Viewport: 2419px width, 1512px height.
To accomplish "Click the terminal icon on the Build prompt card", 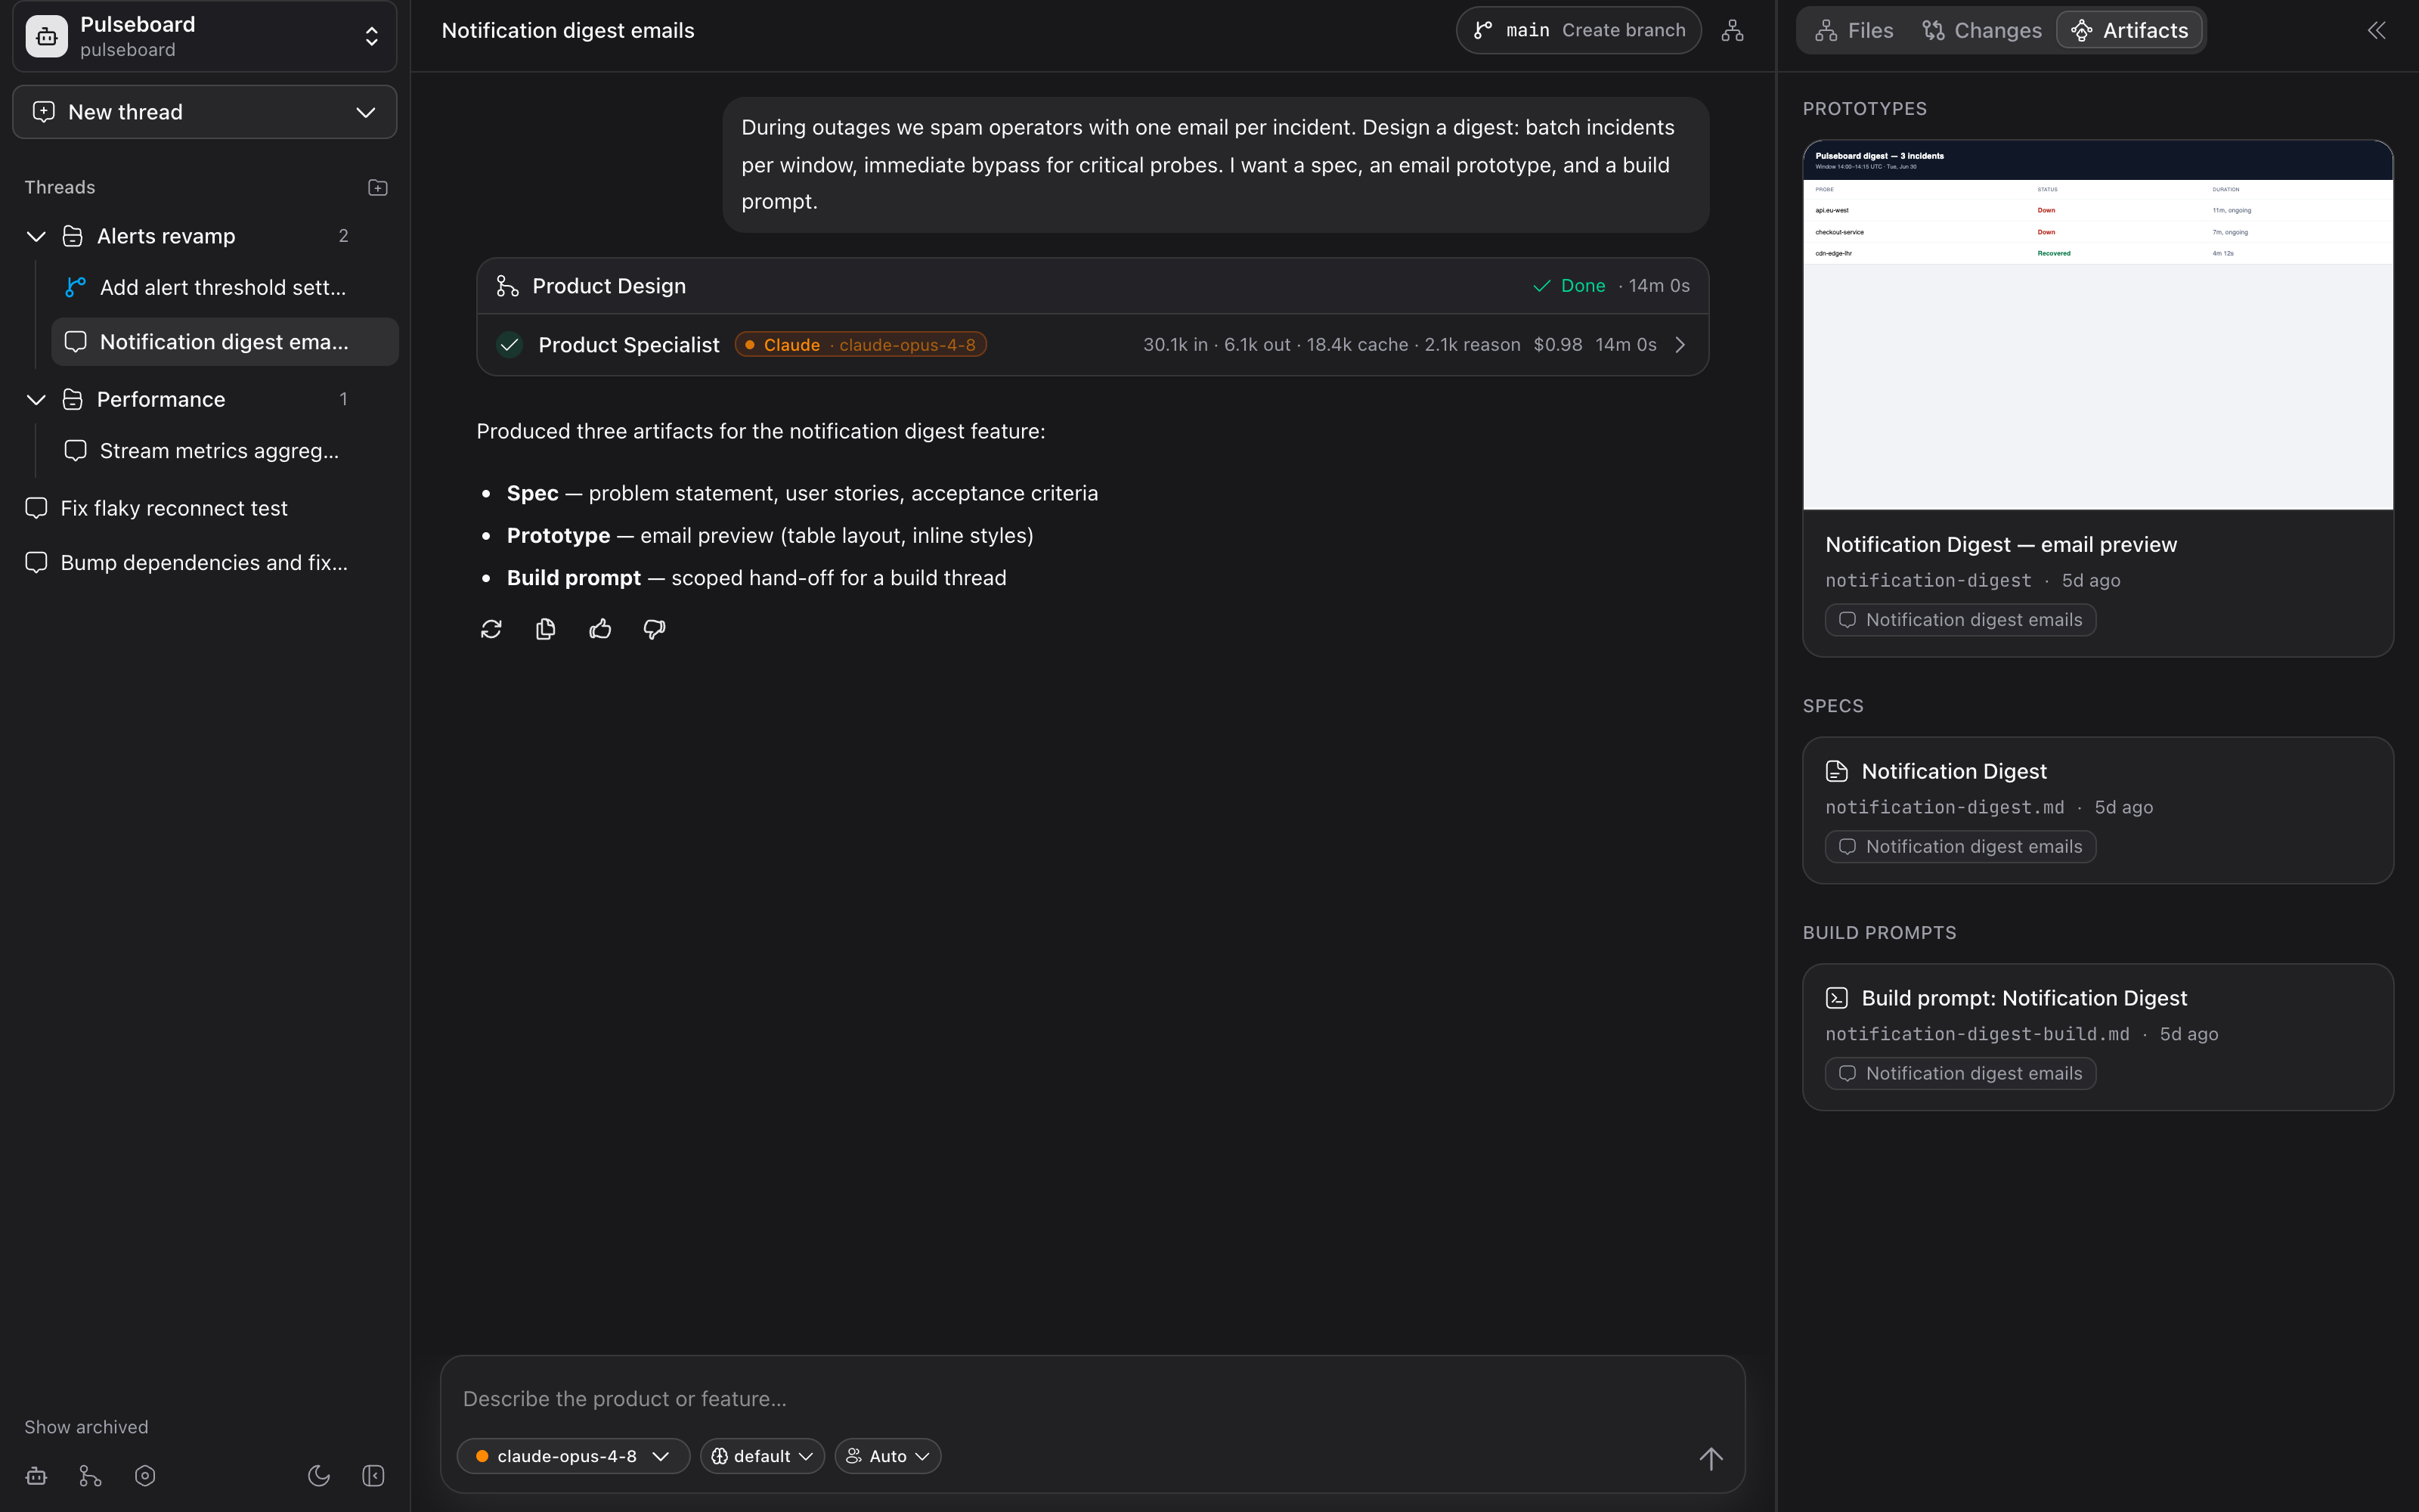I will 1836,998.
